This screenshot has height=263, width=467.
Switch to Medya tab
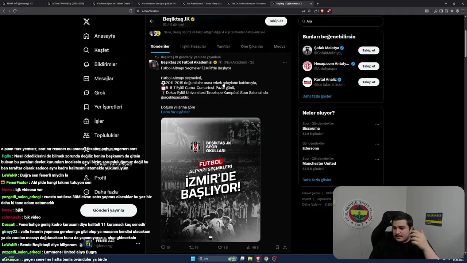pos(279,46)
